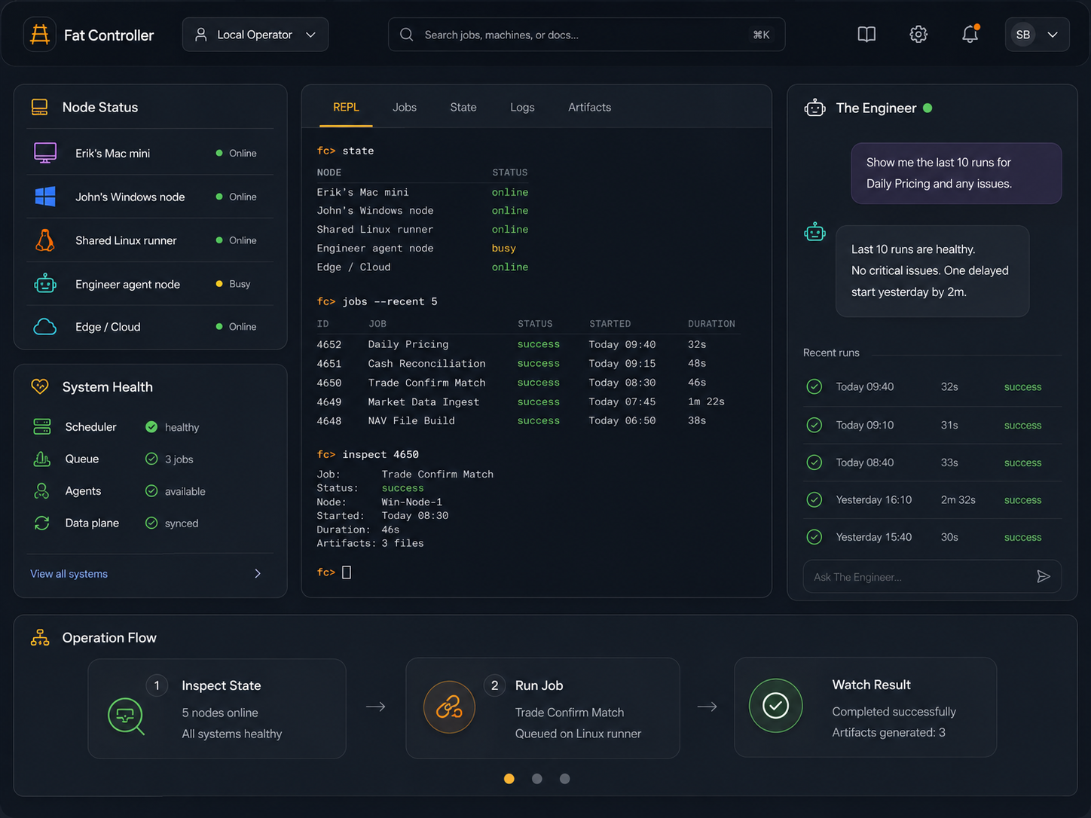Select the John's Windows node row
The image size is (1091, 818).
(151, 197)
